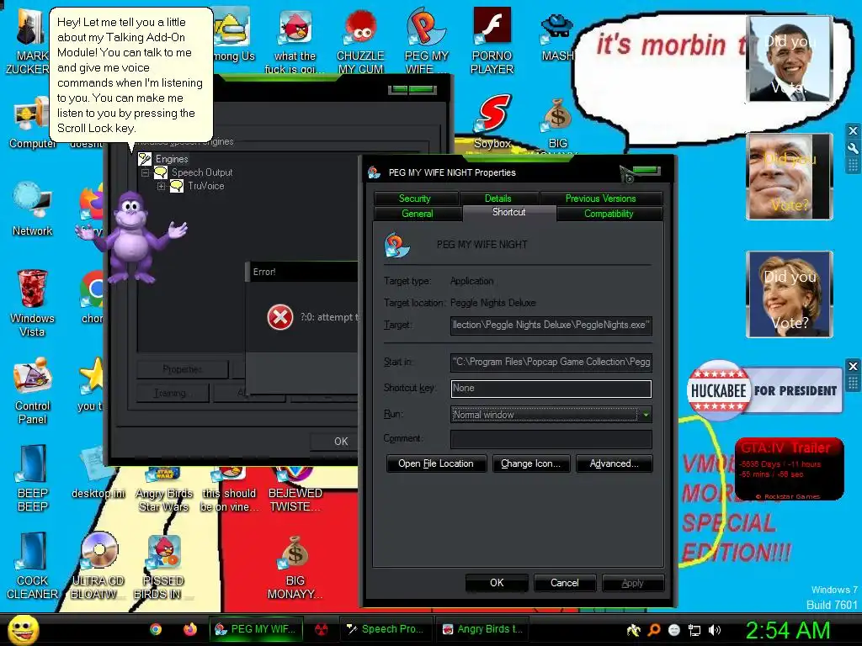Close the Huckabee gadget with its X

(x=853, y=366)
